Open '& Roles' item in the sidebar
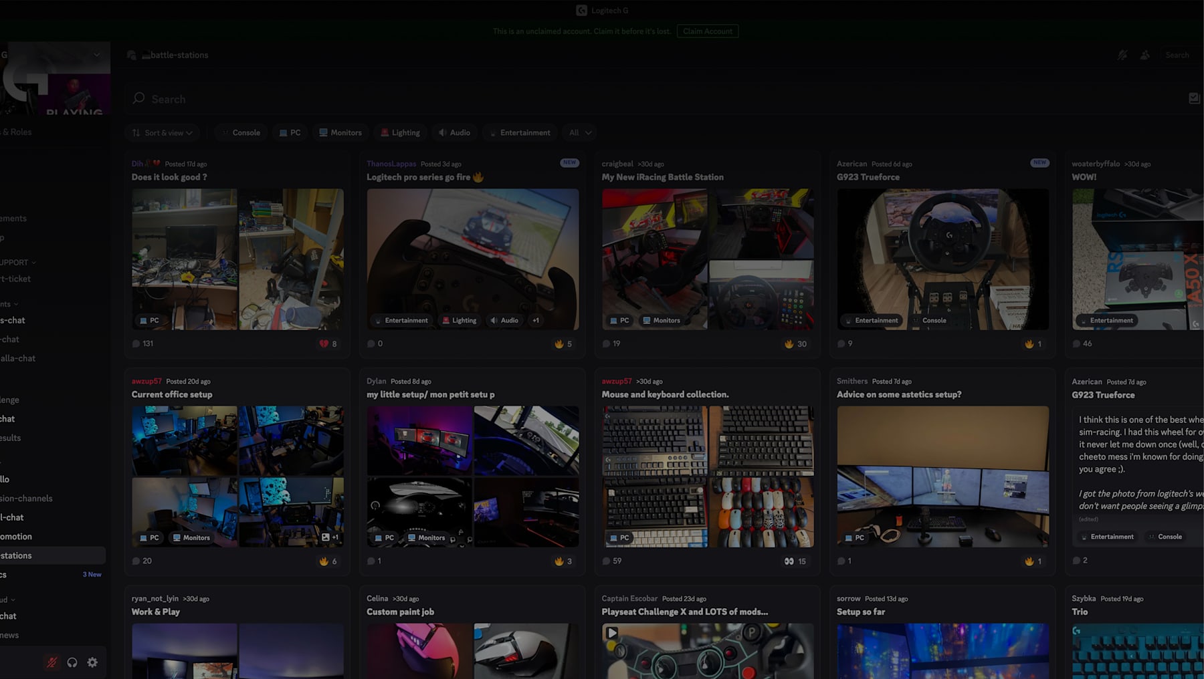Image resolution: width=1204 pixels, height=679 pixels. (x=53, y=132)
